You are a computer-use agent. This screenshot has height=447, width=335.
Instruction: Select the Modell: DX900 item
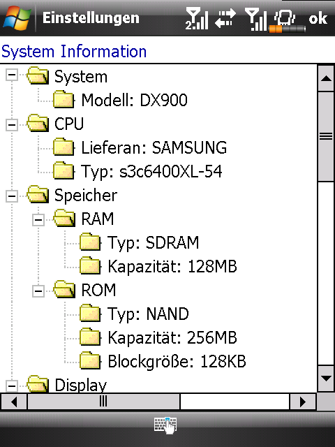point(135,100)
